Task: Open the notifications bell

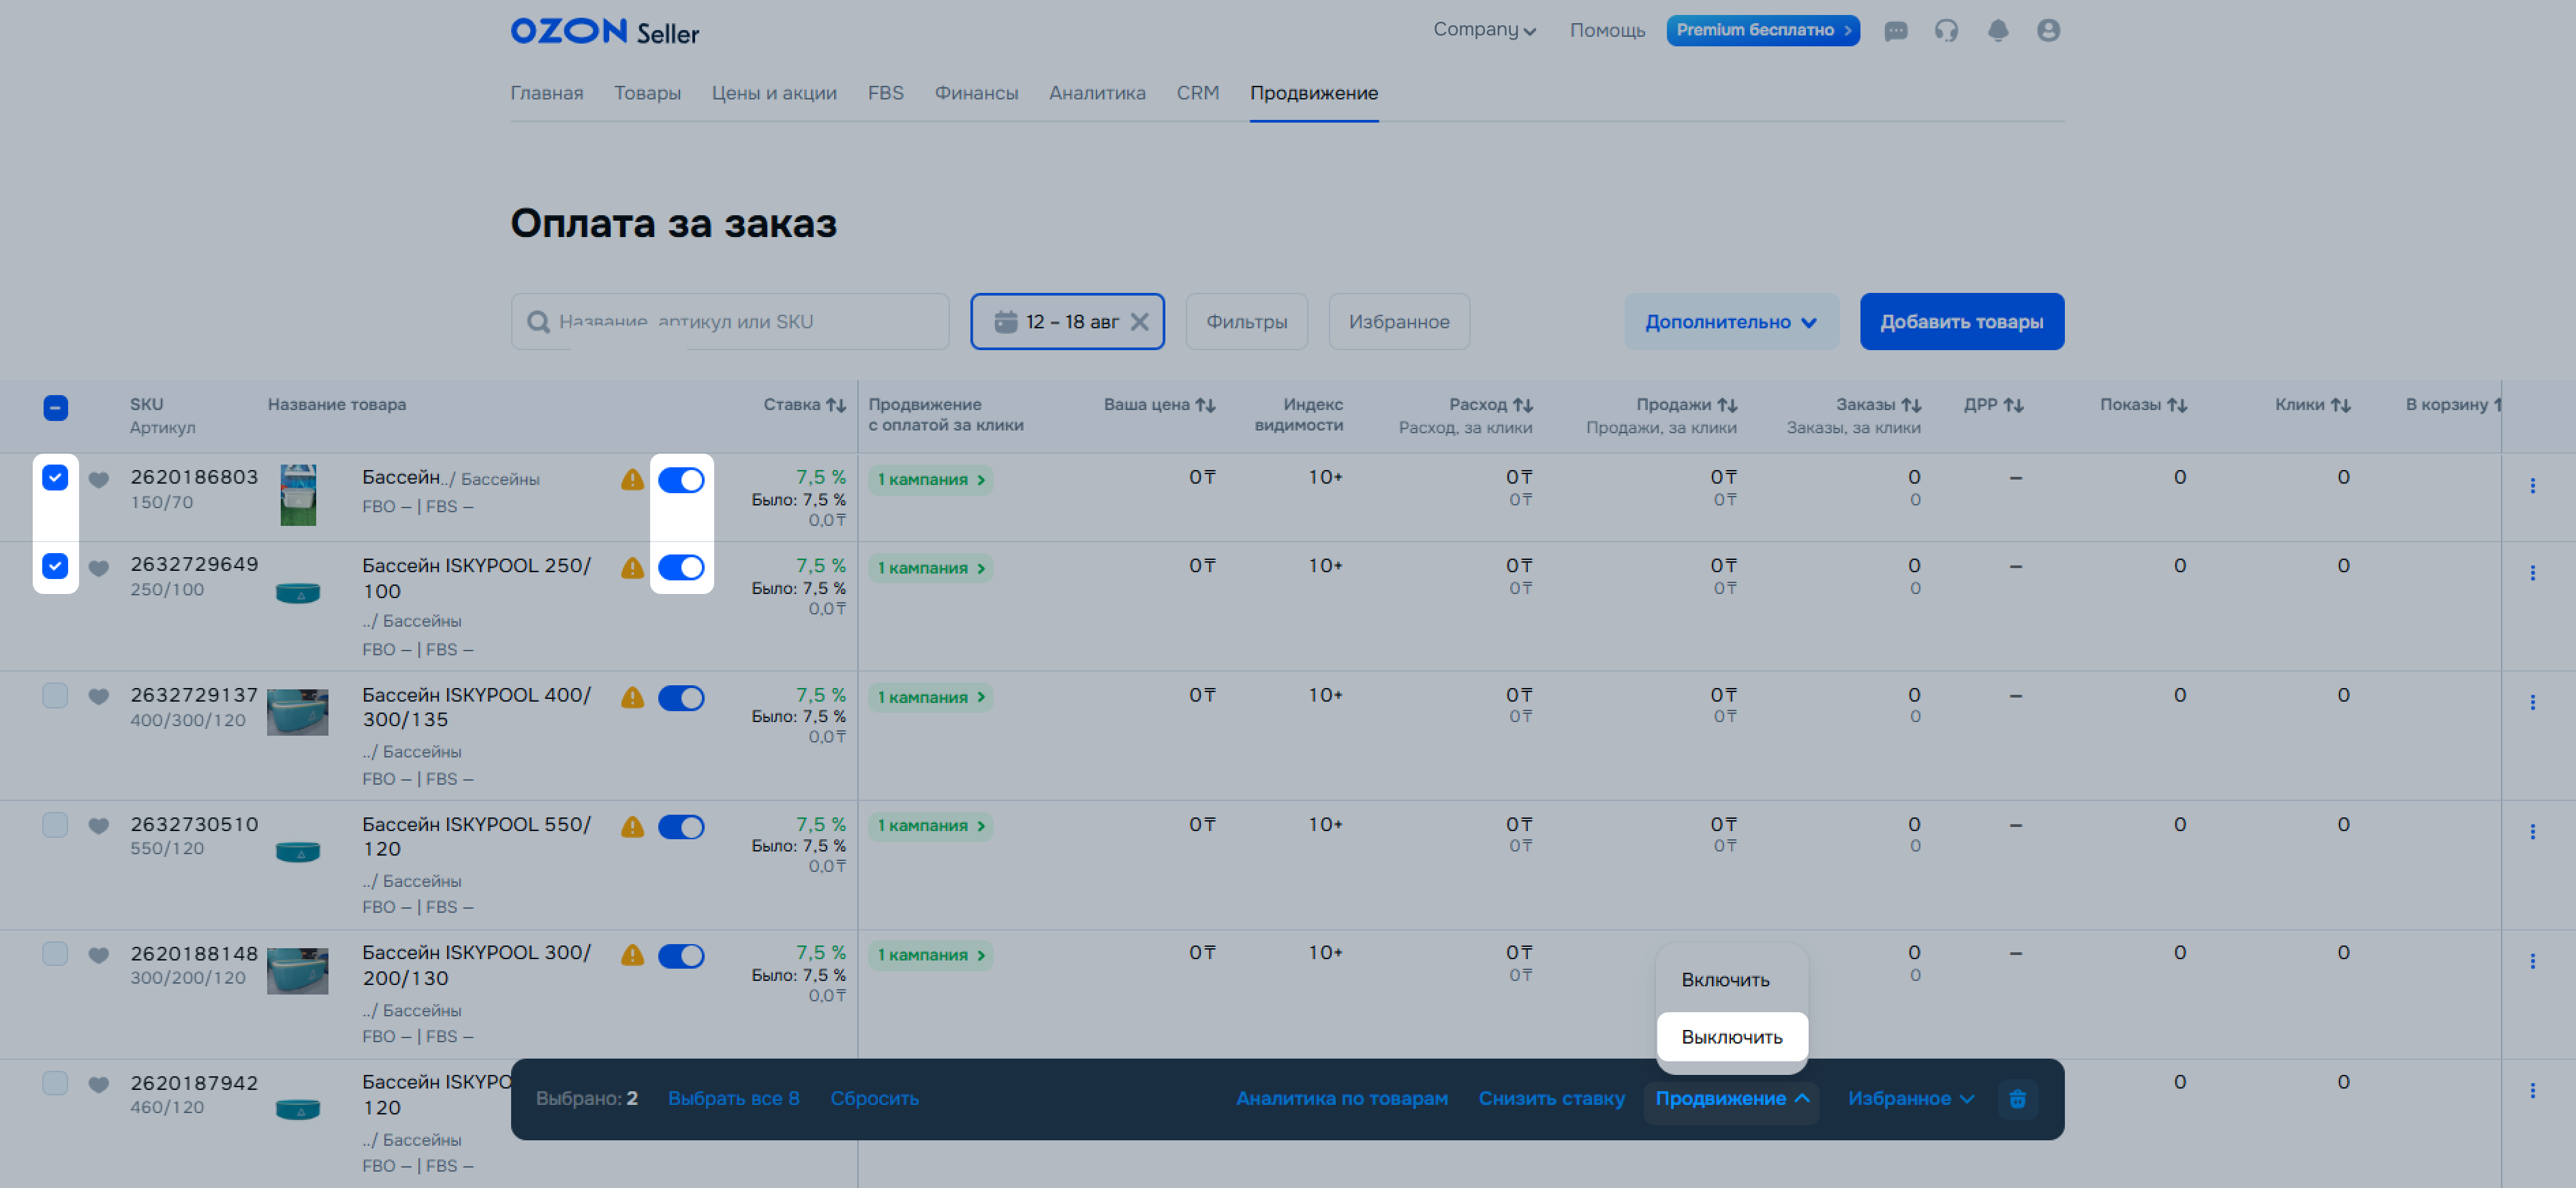Action: coord(1998,31)
